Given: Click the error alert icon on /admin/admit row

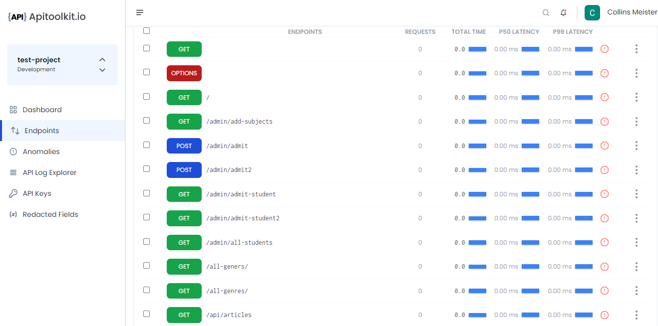Looking at the screenshot, I should pyautogui.click(x=605, y=146).
